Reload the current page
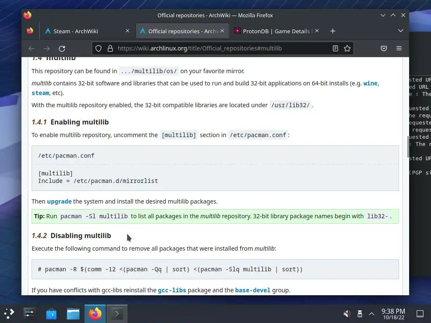The image size is (431, 323). [x=62, y=49]
